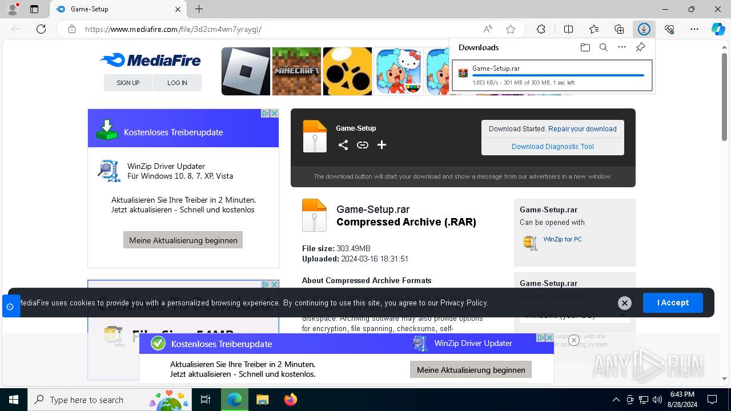Viewport: 731px width, 411px height.
Task: Add Game-Setup file to my account
Action: [381, 145]
